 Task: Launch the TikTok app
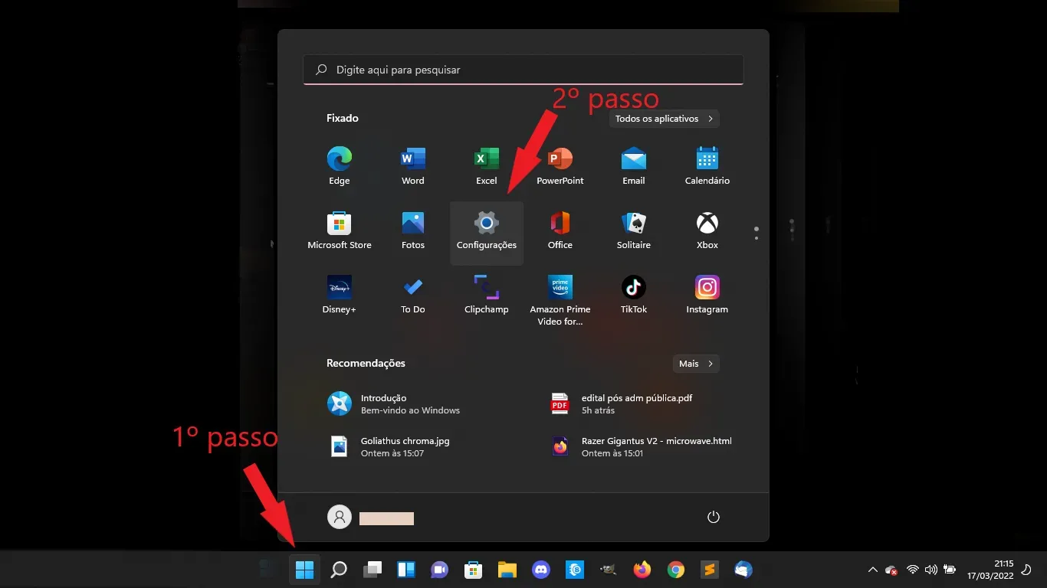[x=634, y=295]
